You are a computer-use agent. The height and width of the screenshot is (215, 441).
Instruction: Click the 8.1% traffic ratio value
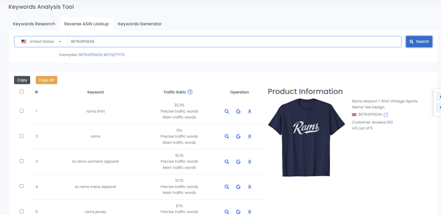click(x=179, y=206)
